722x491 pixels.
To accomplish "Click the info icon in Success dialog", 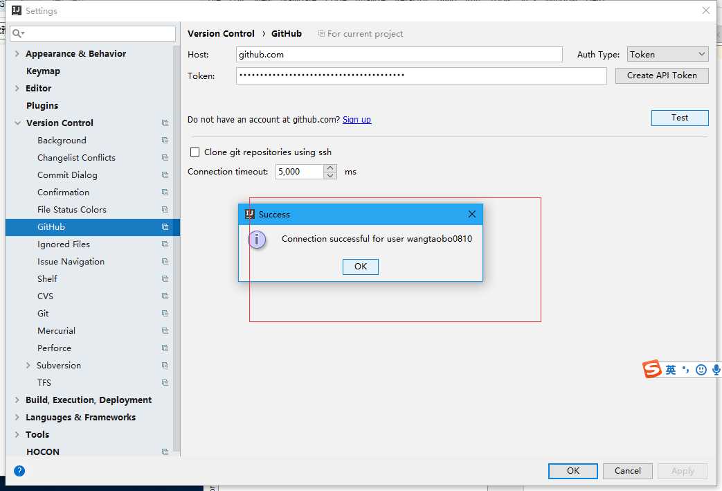I will 257,240.
